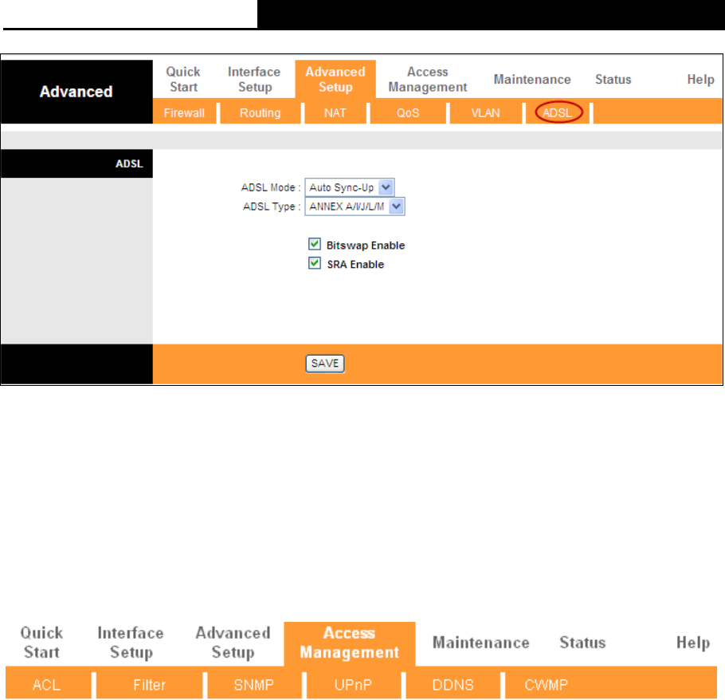Go to the QoS submenu
725x700 pixels.
point(408,113)
